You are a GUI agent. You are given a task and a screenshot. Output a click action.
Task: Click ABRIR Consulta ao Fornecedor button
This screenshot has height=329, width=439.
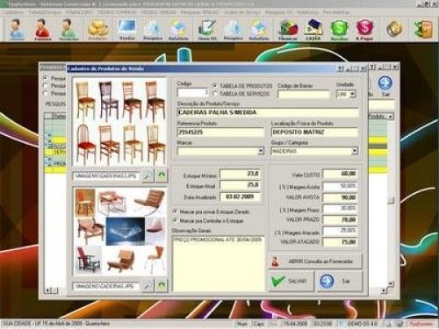click(x=315, y=261)
